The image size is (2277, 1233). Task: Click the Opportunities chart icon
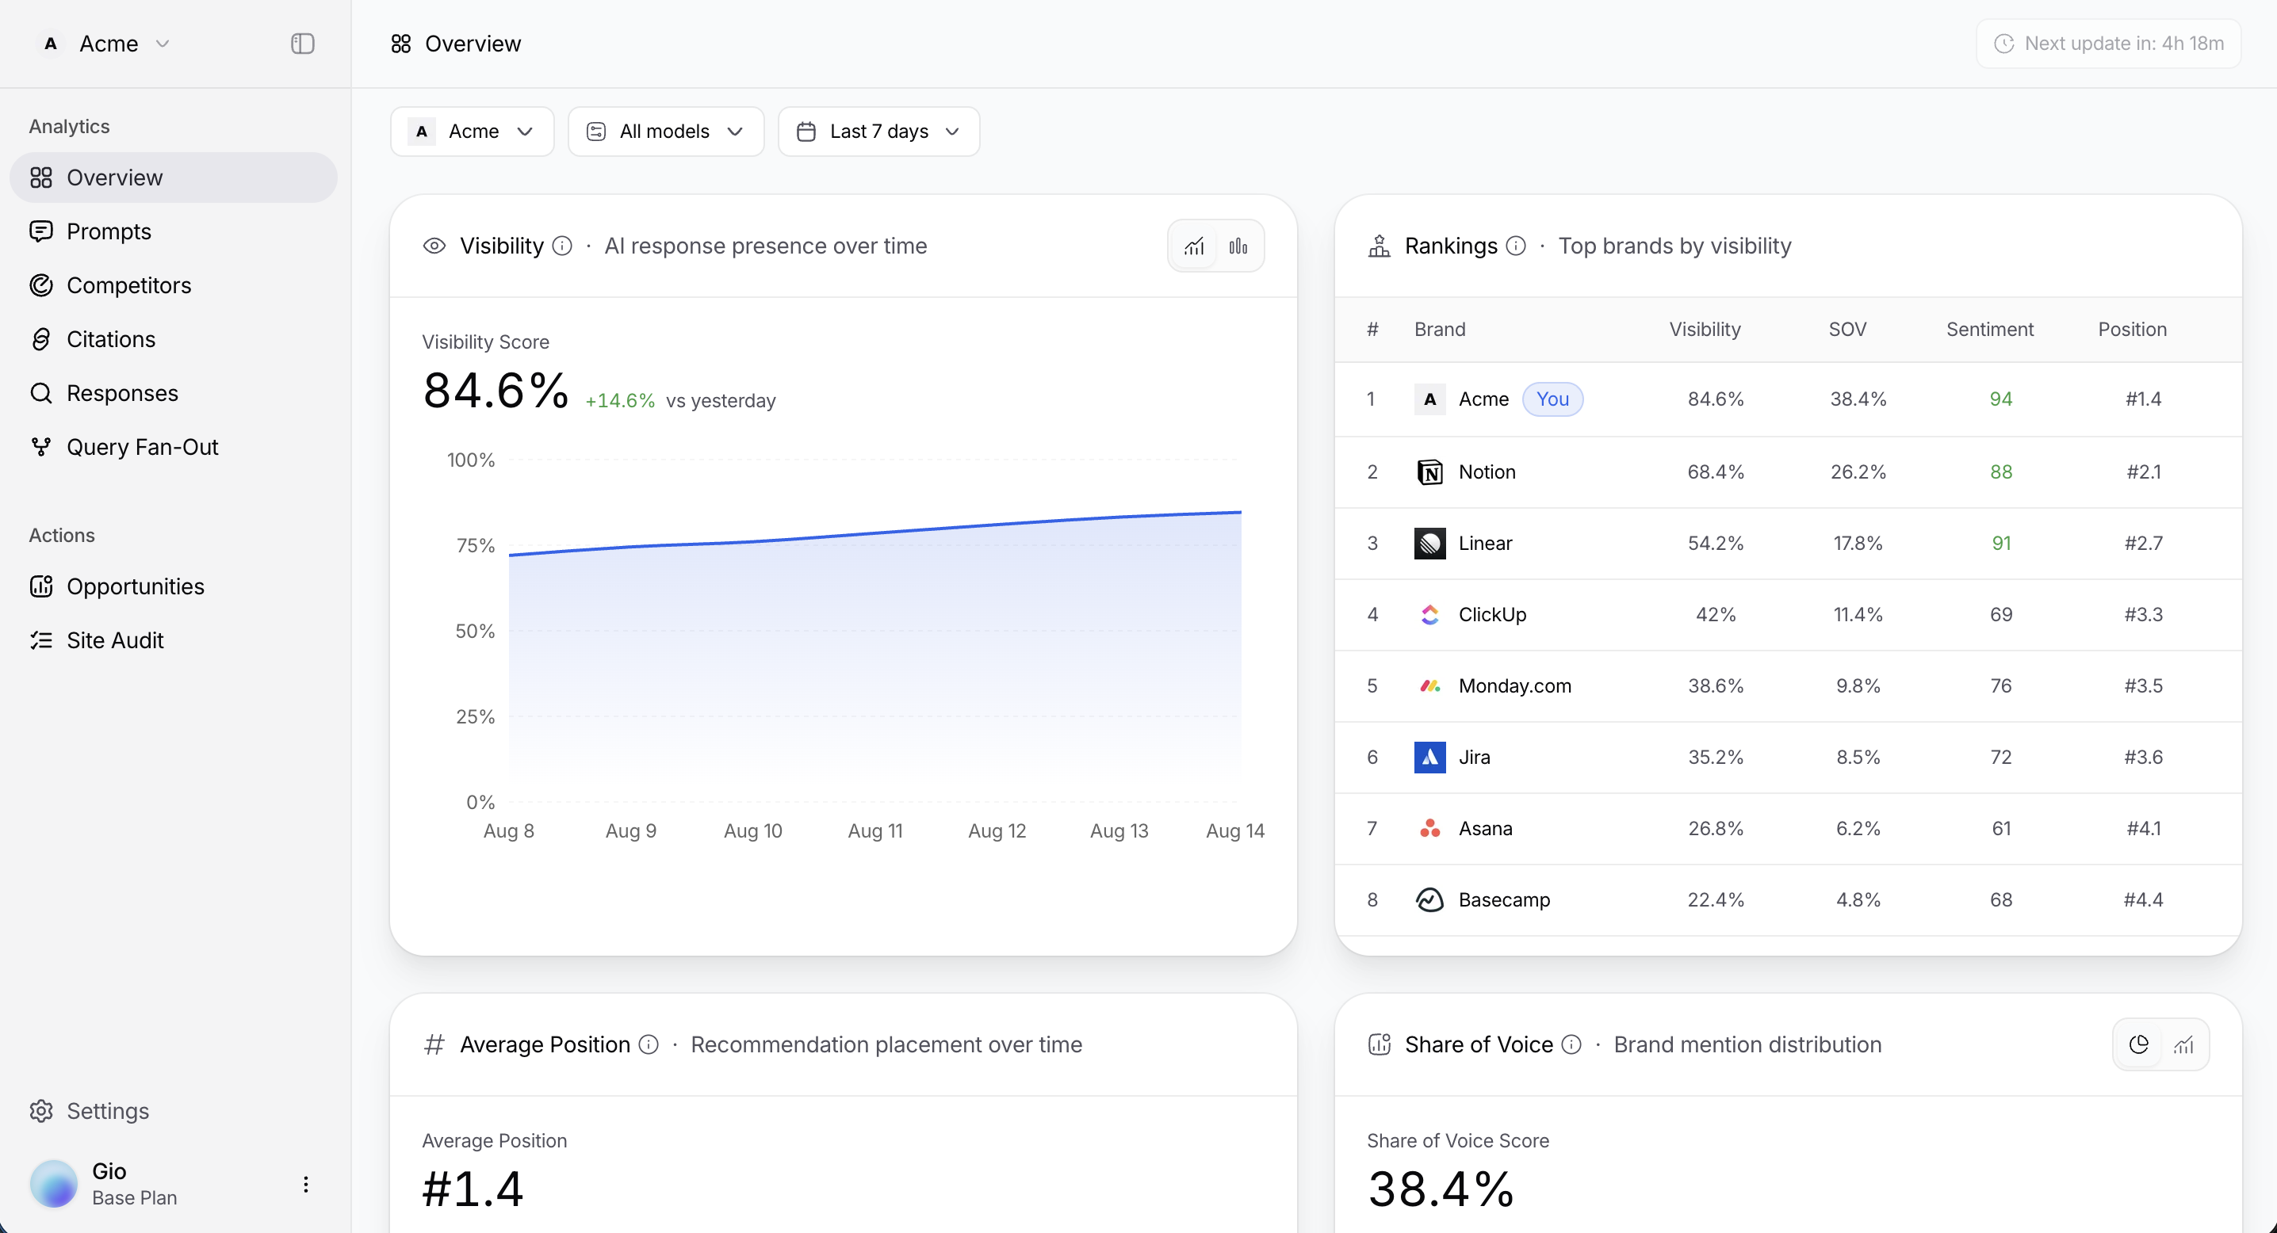point(40,586)
